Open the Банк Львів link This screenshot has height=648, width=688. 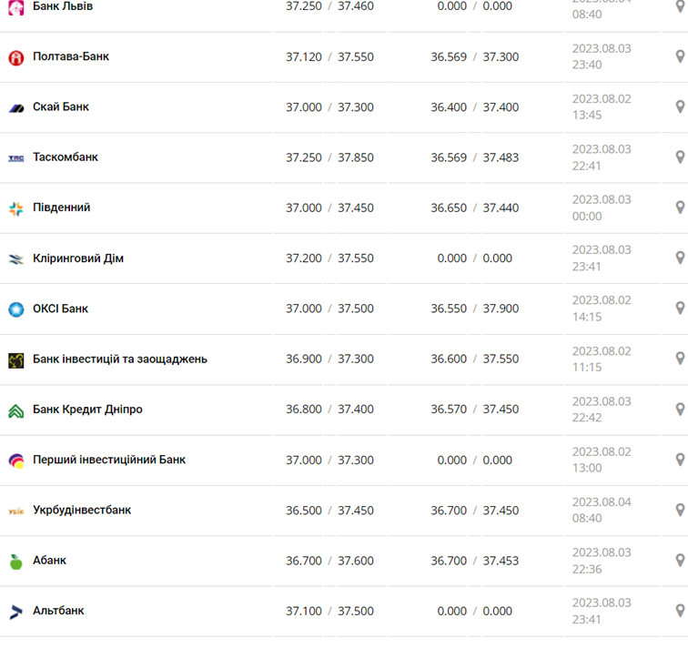click(x=63, y=6)
